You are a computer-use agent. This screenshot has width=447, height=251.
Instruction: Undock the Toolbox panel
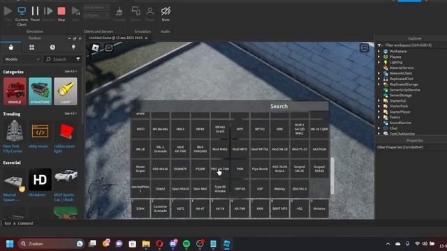coord(75,38)
